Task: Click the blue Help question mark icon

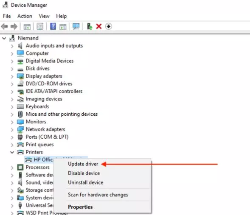Action: [x=53, y=26]
